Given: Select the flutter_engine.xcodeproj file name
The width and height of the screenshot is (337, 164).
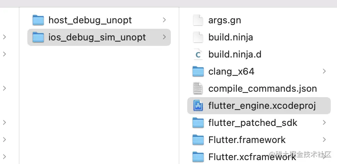Looking at the screenshot, I should 262,106.
